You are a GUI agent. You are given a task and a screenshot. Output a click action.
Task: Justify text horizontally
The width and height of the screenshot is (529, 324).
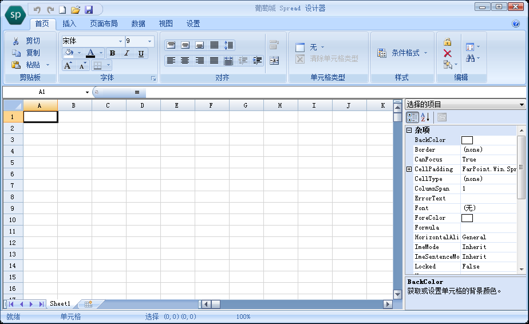pyautogui.click(x=214, y=61)
